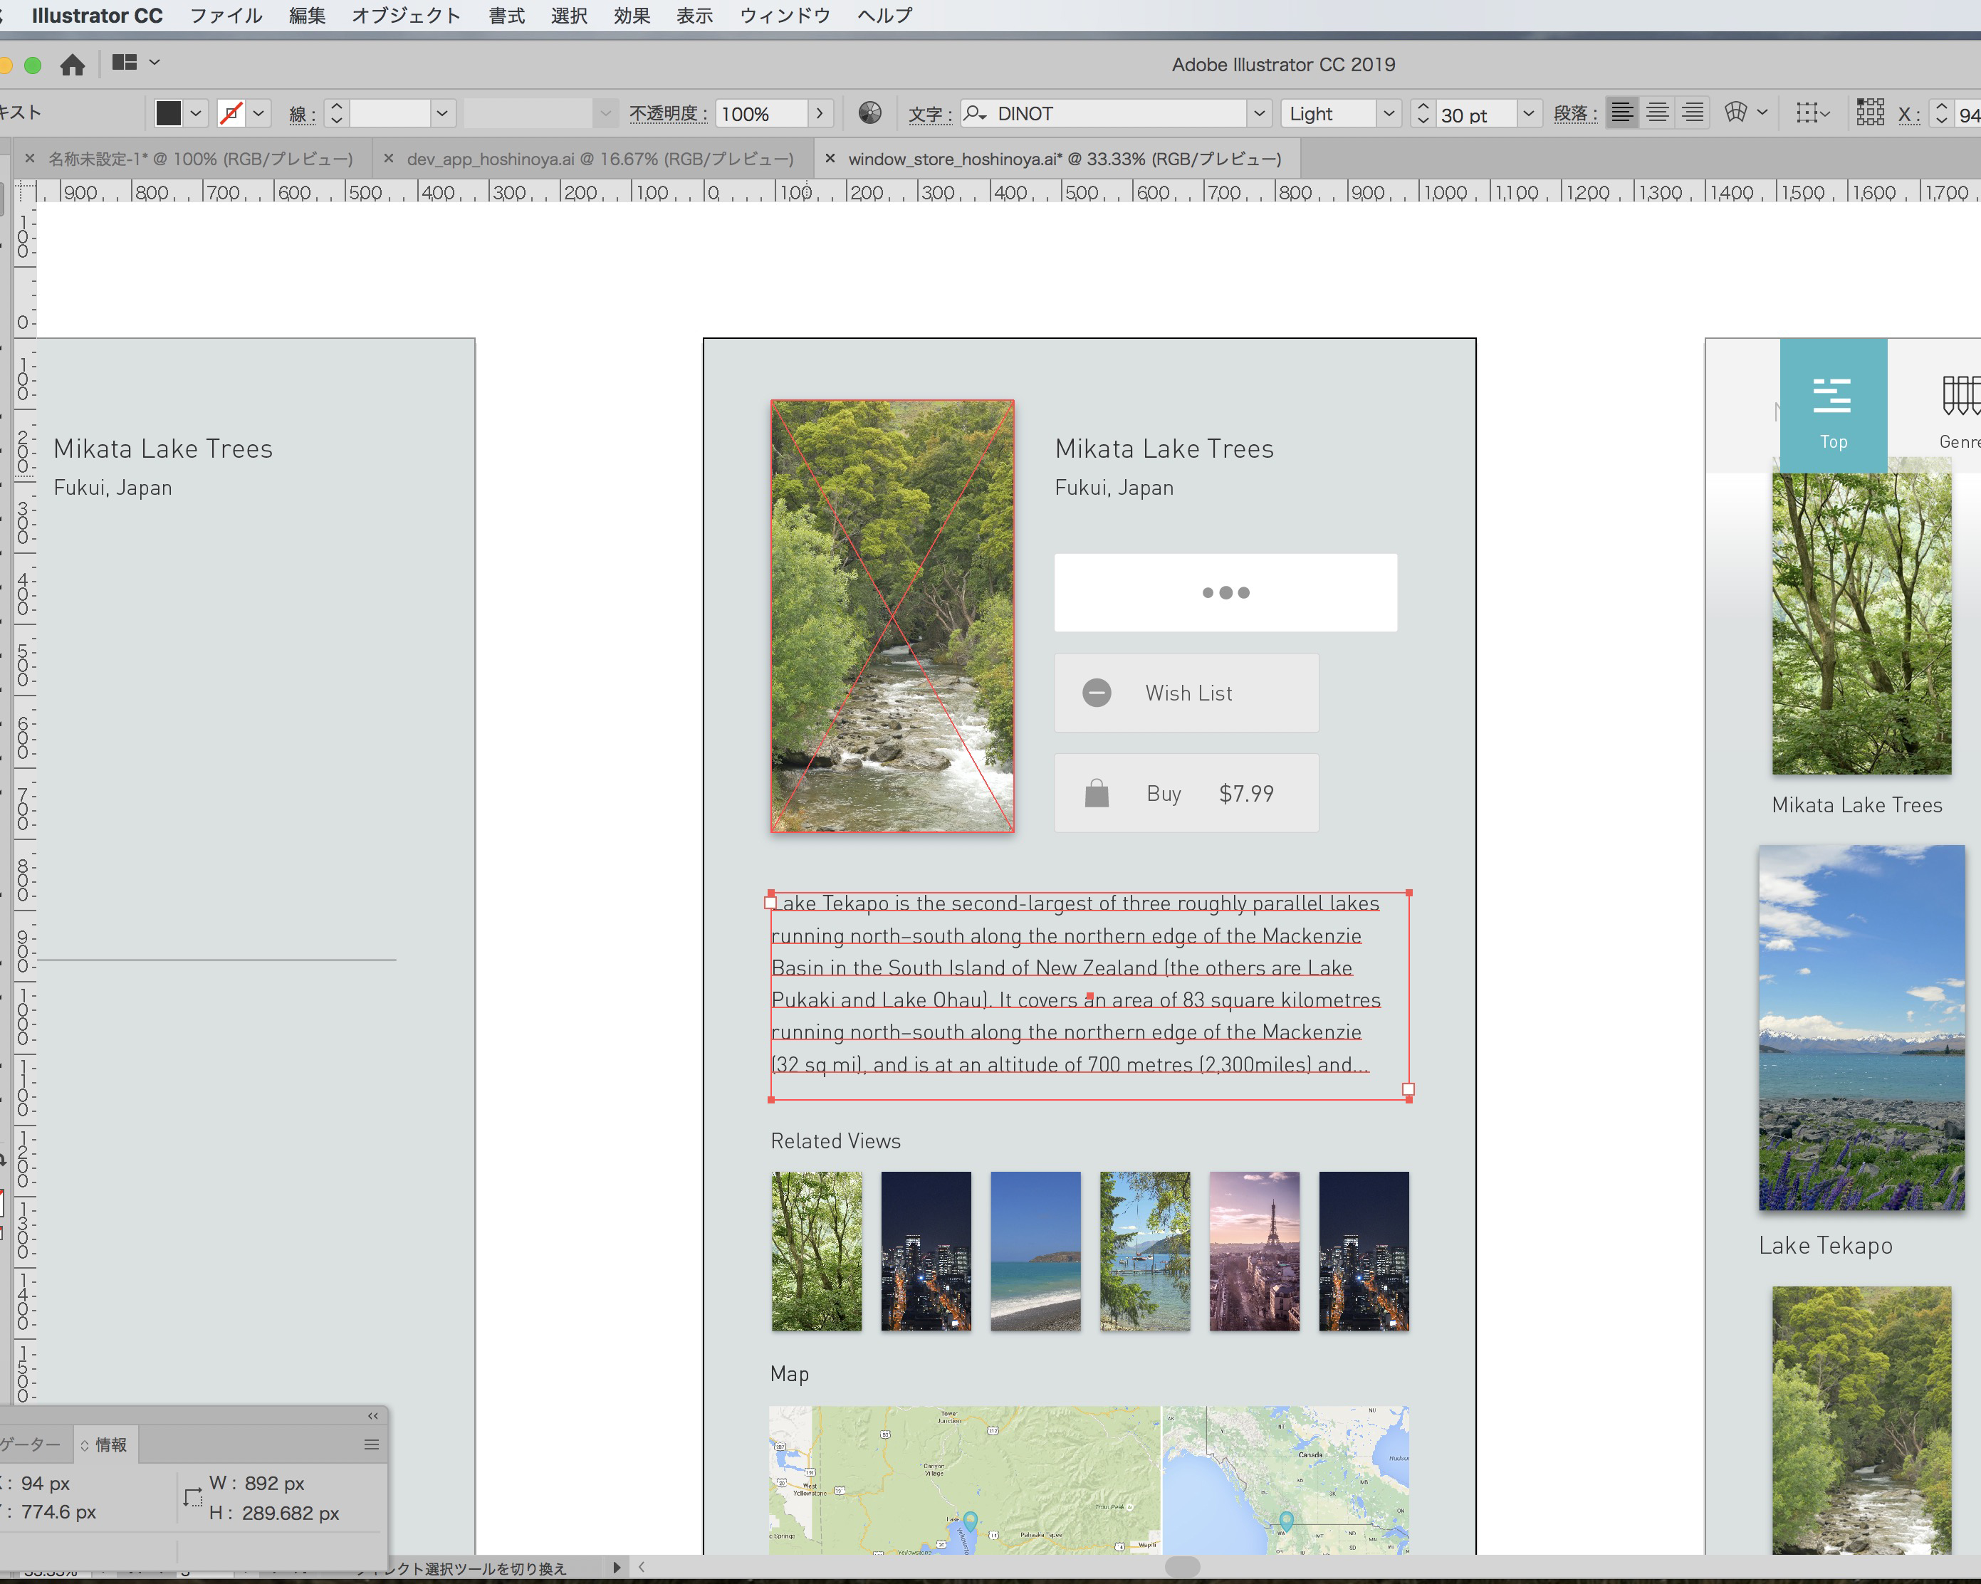This screenshot has height=1584, width=1981.
Task: Expand arrange documents dropdown arrow
Action: click(155, 63)
